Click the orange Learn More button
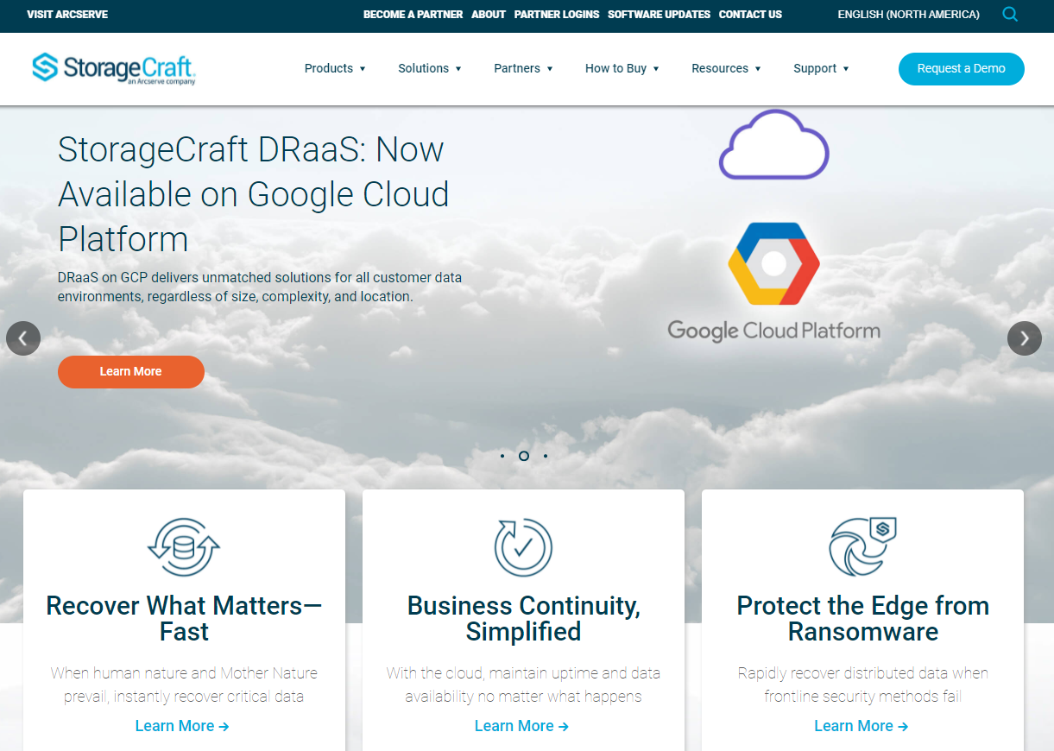 131,372
